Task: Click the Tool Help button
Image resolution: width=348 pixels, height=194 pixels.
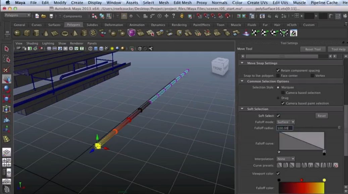Action: (338, 49)
